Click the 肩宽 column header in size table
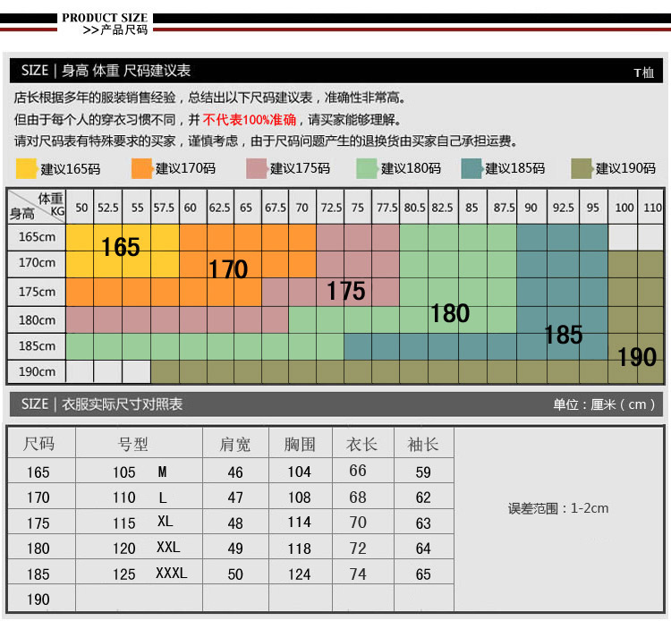Viewport: 671px width, 621px height. (235, 444)
